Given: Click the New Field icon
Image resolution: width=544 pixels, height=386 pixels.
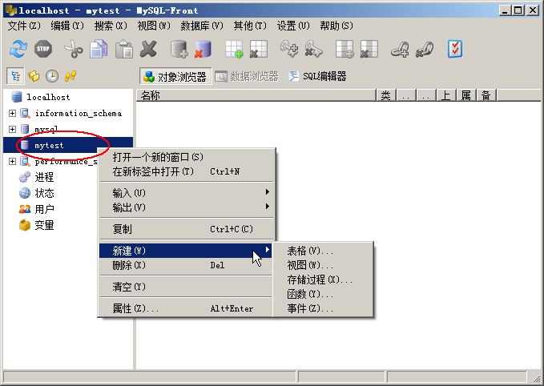Looking at the screenshot, I should click(x=345, y=49).
